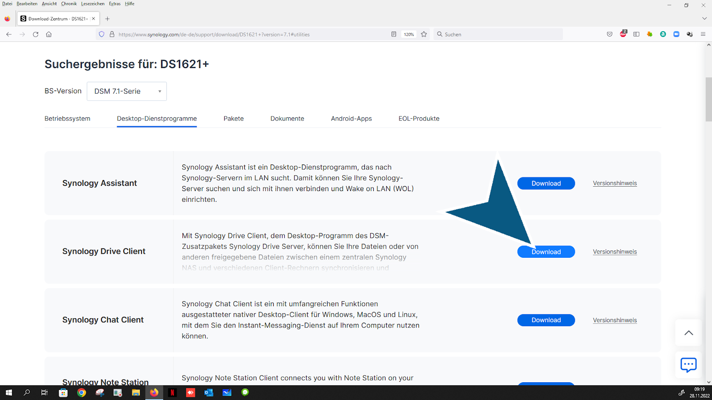The height and width of the screenshot is (400, 712).
Task: Select the Desktop-Dienstprogramme tab
Action: point(157,119)
